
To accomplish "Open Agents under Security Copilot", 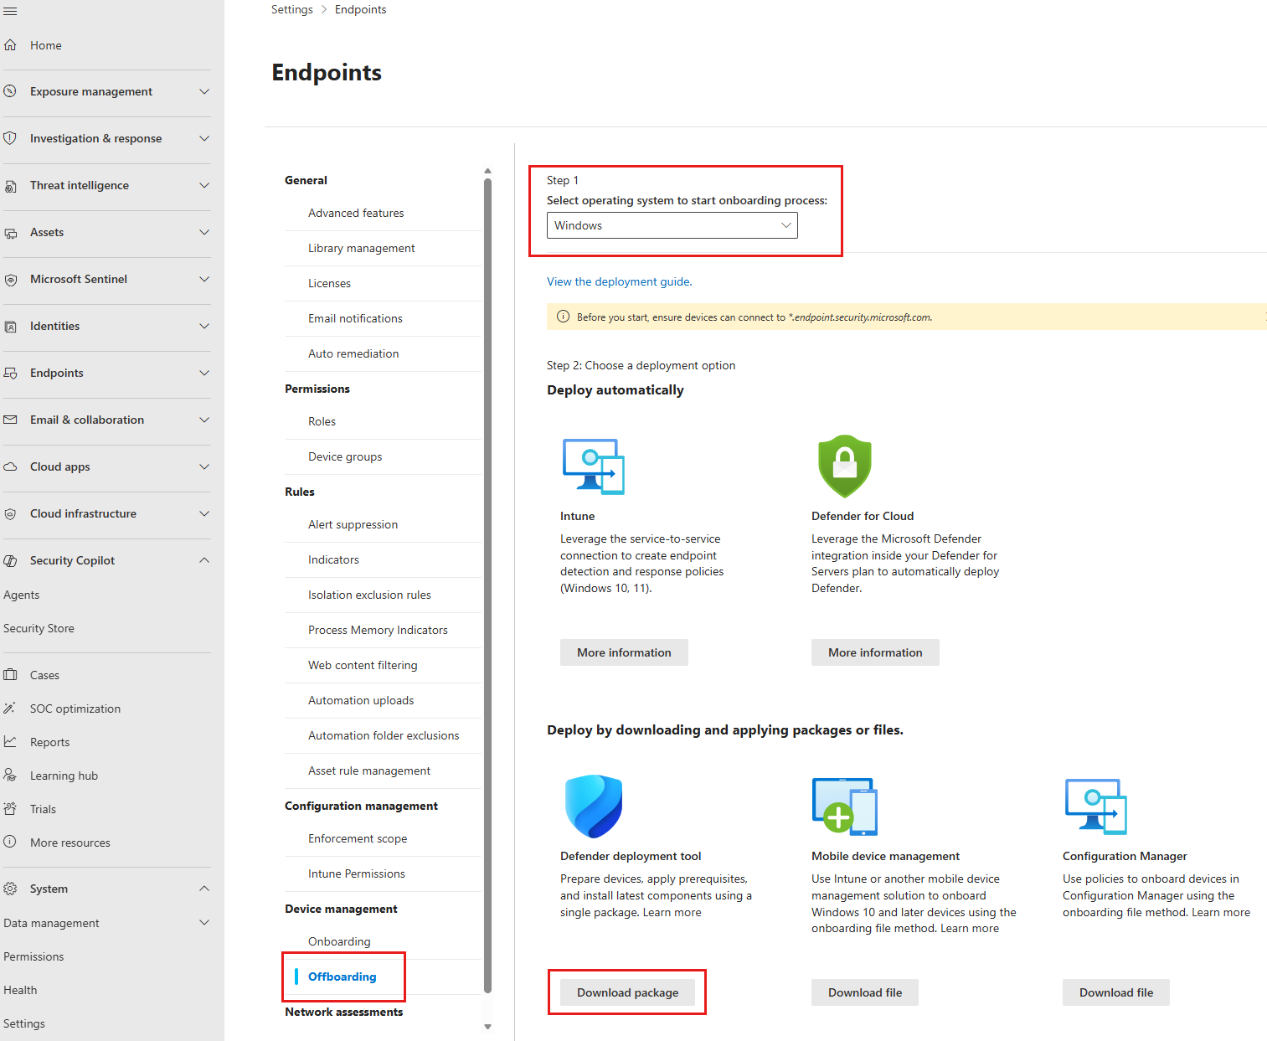I will tap(22, 595).
